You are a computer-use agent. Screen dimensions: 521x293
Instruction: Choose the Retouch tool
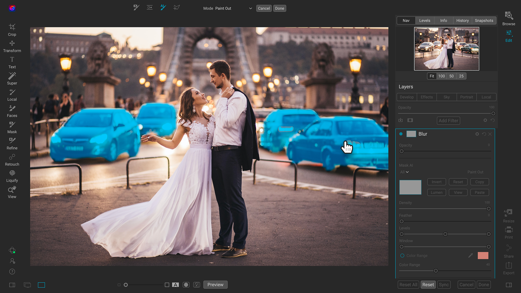pos(12,160)
